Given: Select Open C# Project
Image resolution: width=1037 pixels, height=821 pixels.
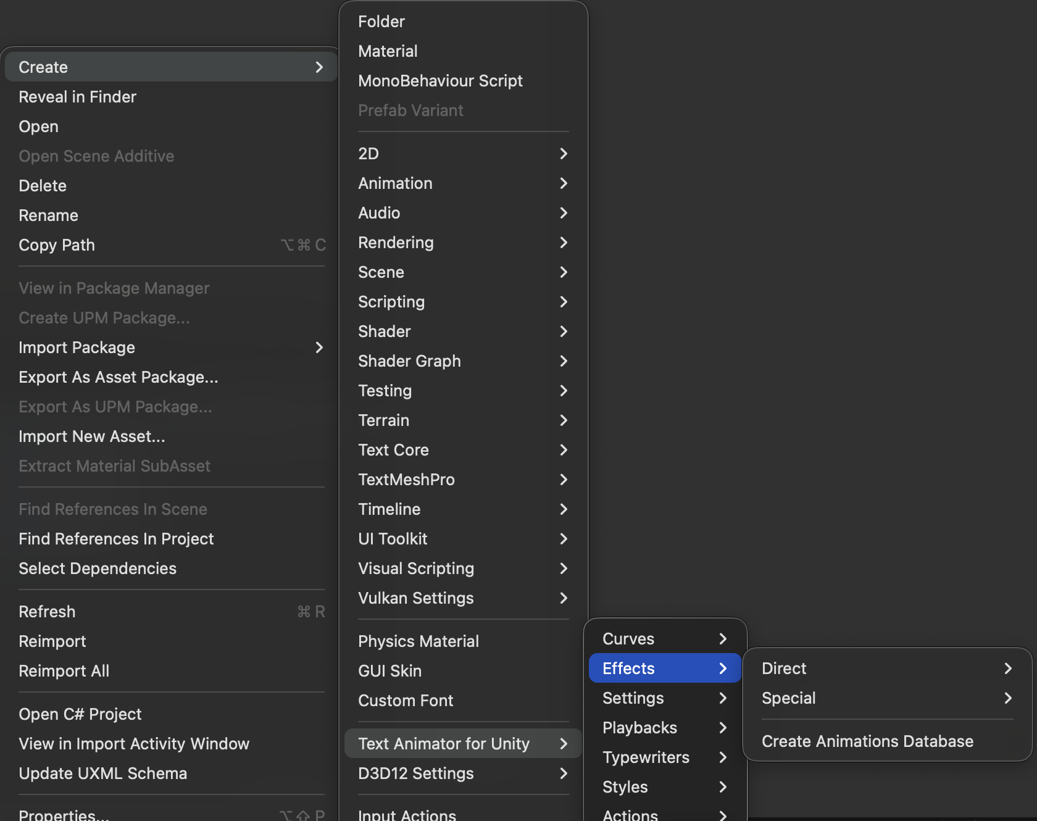Looking at the screenshot, I should click(80, 714).
